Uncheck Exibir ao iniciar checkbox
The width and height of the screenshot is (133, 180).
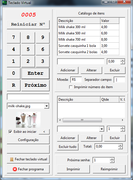10,132
